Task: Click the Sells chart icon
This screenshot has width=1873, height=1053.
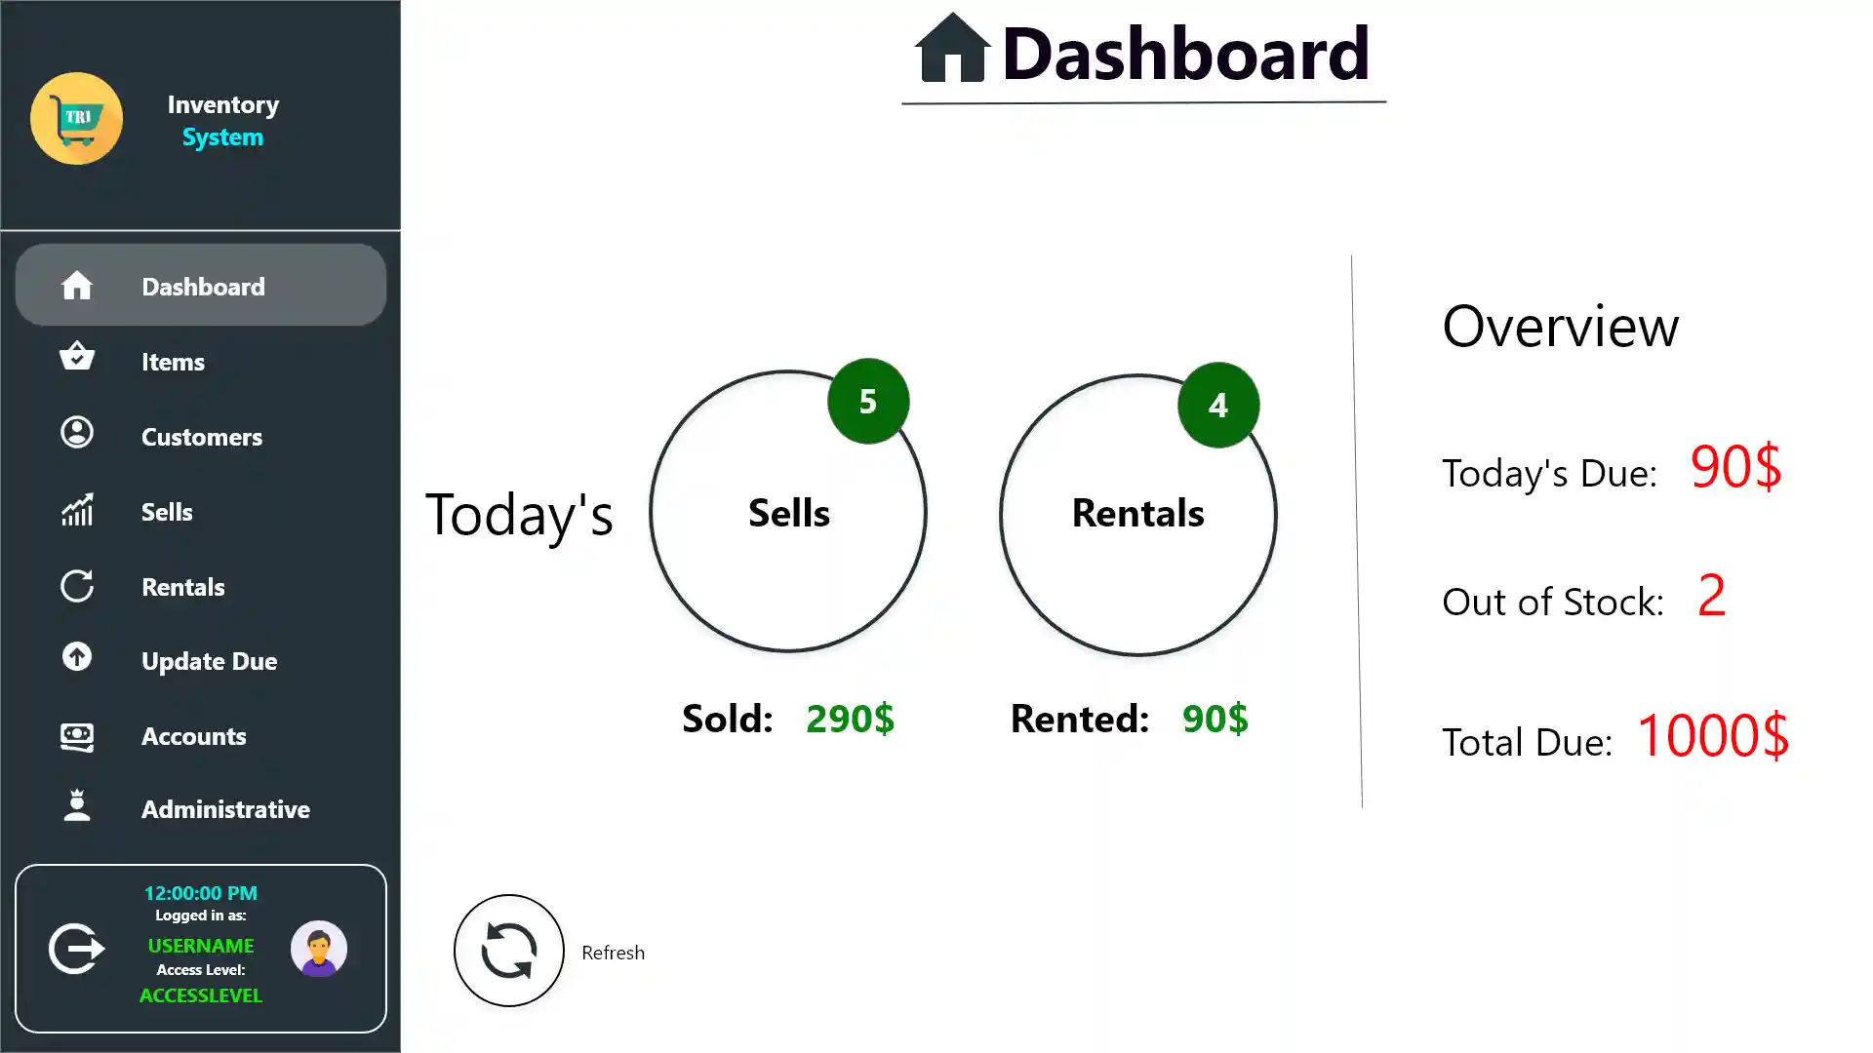Action: (x=76, y=510)
